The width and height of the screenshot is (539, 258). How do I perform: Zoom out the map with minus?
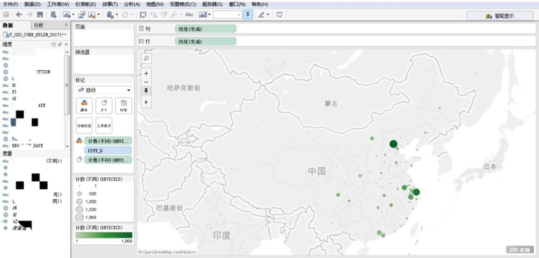tap(146, 82)
